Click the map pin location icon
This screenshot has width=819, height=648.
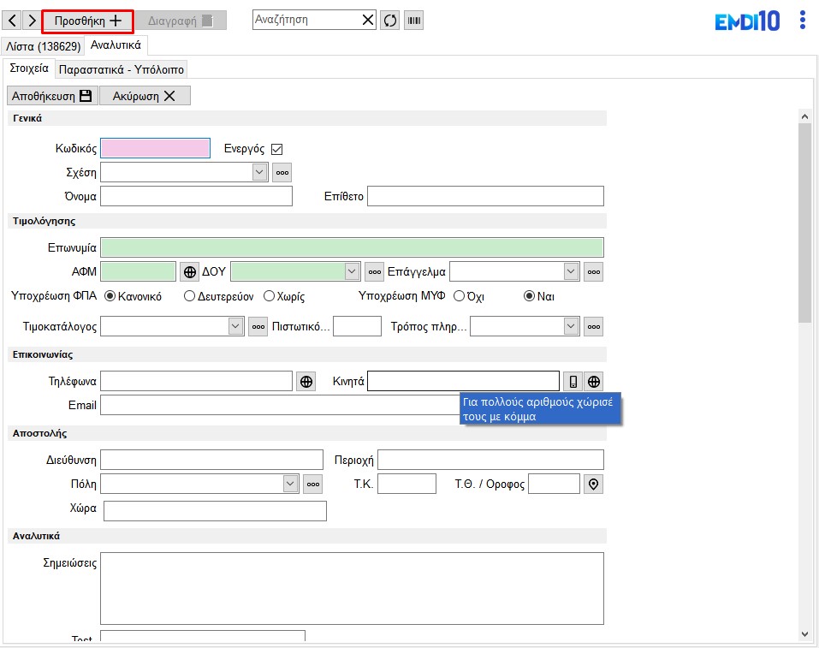click(594, 485)
